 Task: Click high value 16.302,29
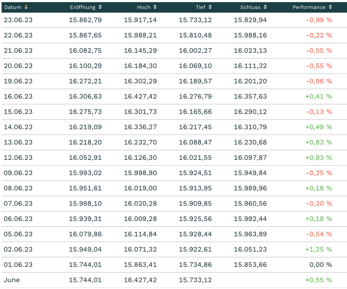(x=140, y=81)
